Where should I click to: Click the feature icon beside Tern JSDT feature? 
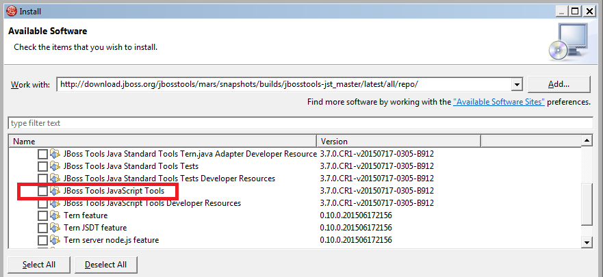(x=55, y=228)
